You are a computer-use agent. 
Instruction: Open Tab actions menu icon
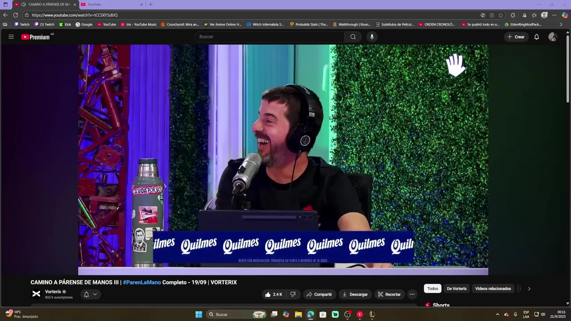5,4
